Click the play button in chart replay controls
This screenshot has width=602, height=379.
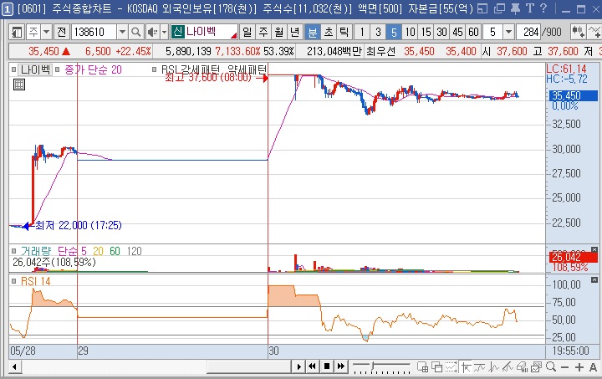point(298,366)
